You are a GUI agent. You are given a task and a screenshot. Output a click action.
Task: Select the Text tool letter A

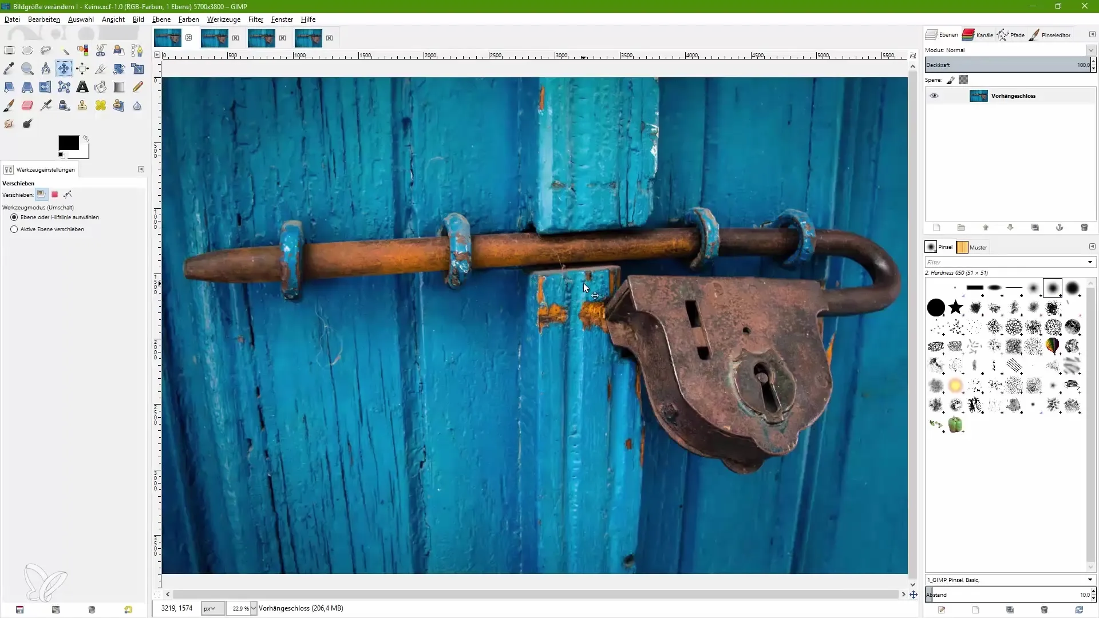click(82, 87)
